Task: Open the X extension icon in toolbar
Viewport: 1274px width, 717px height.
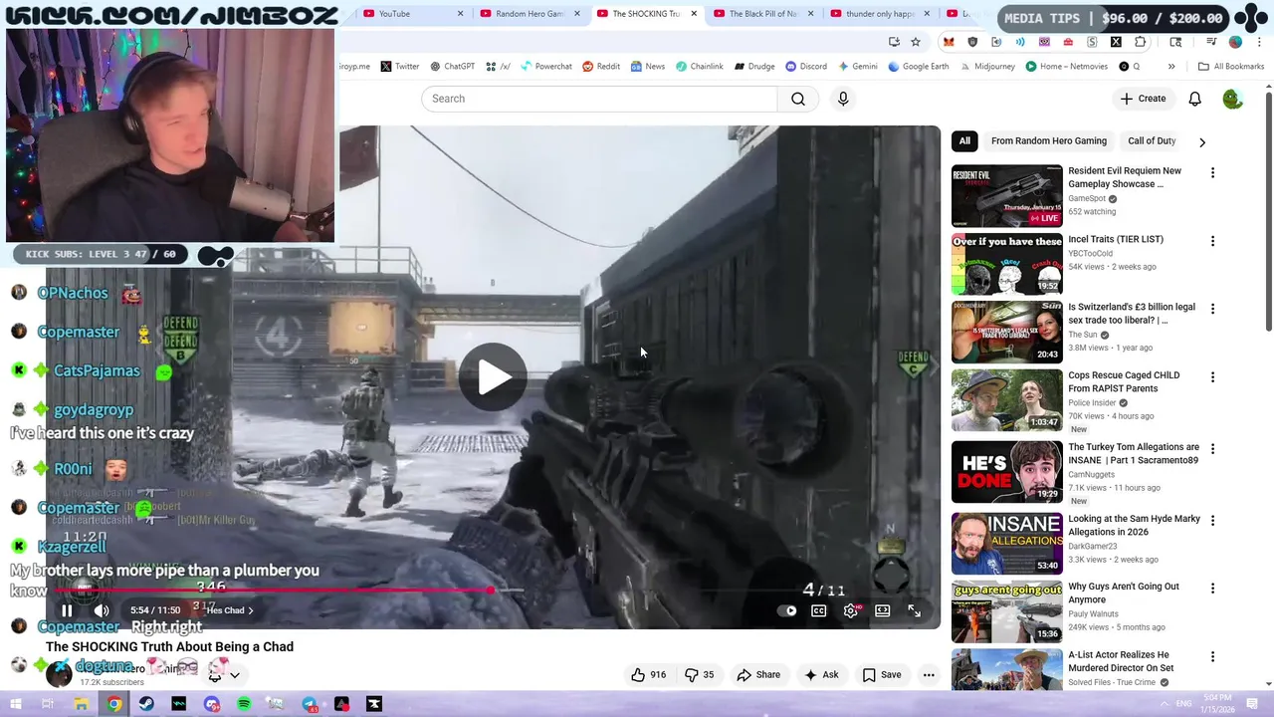Action: click(x=1116, y=42)
